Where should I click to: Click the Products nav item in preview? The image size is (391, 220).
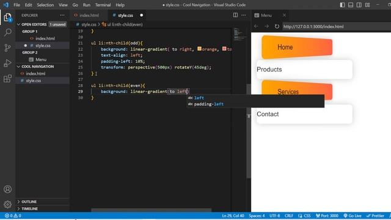[x=304, y=69]
